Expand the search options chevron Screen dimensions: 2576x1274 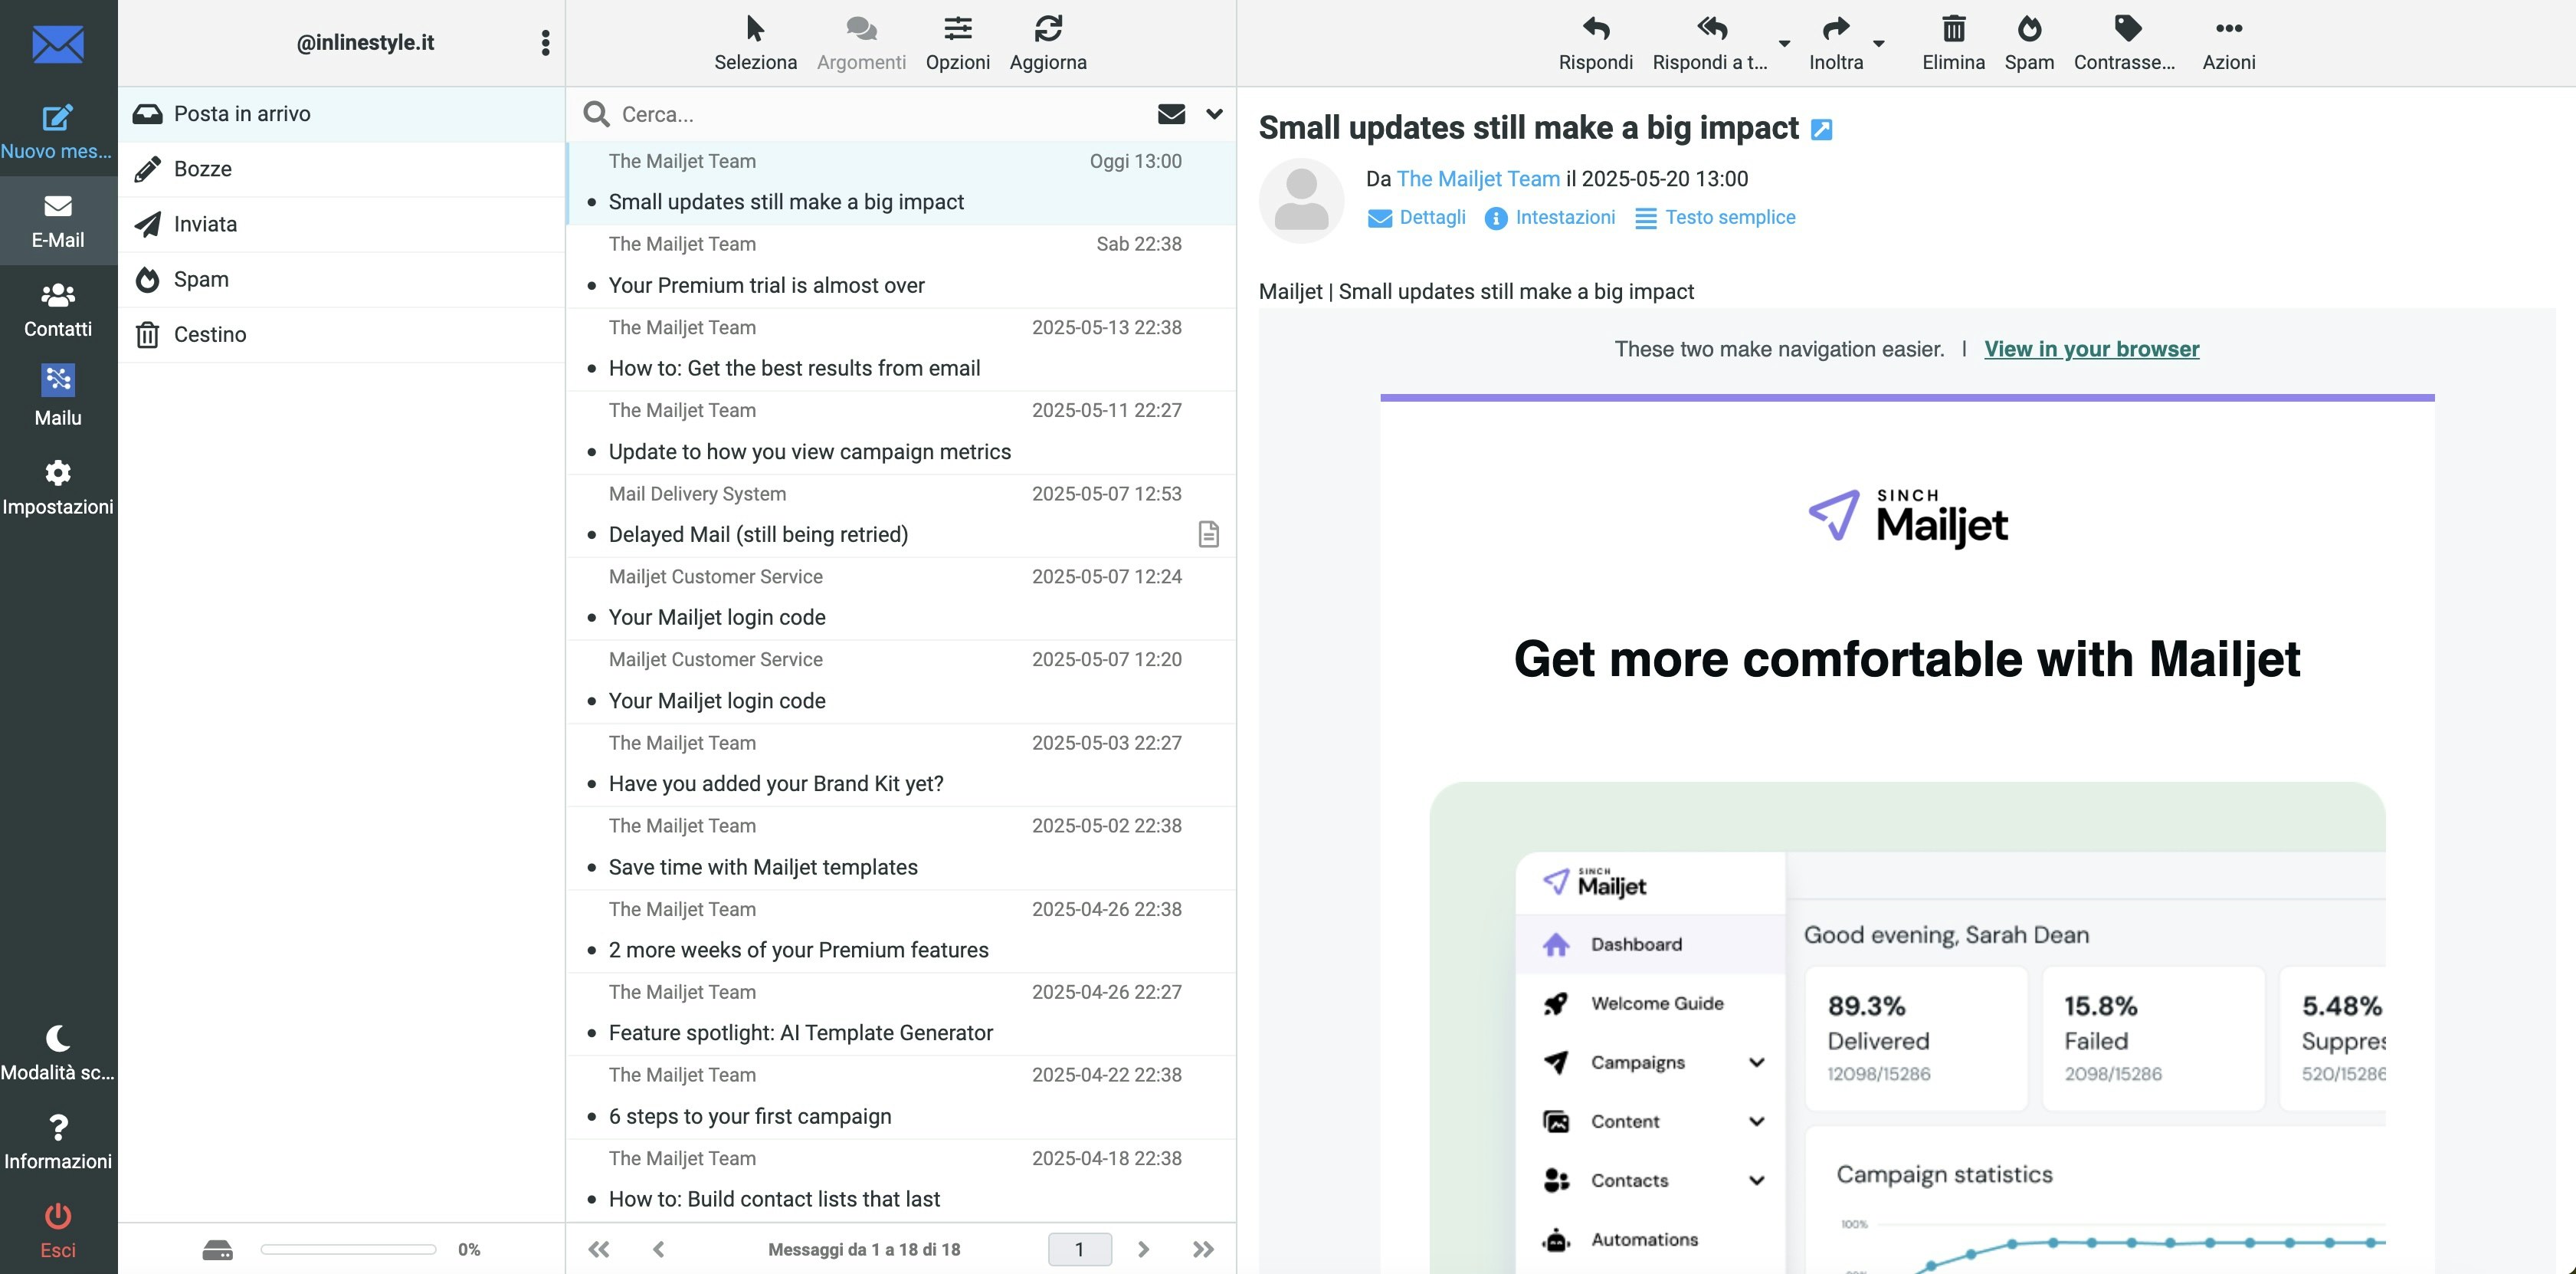[1214, 114]
